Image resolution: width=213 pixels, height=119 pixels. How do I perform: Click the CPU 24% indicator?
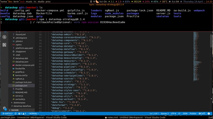146,2
